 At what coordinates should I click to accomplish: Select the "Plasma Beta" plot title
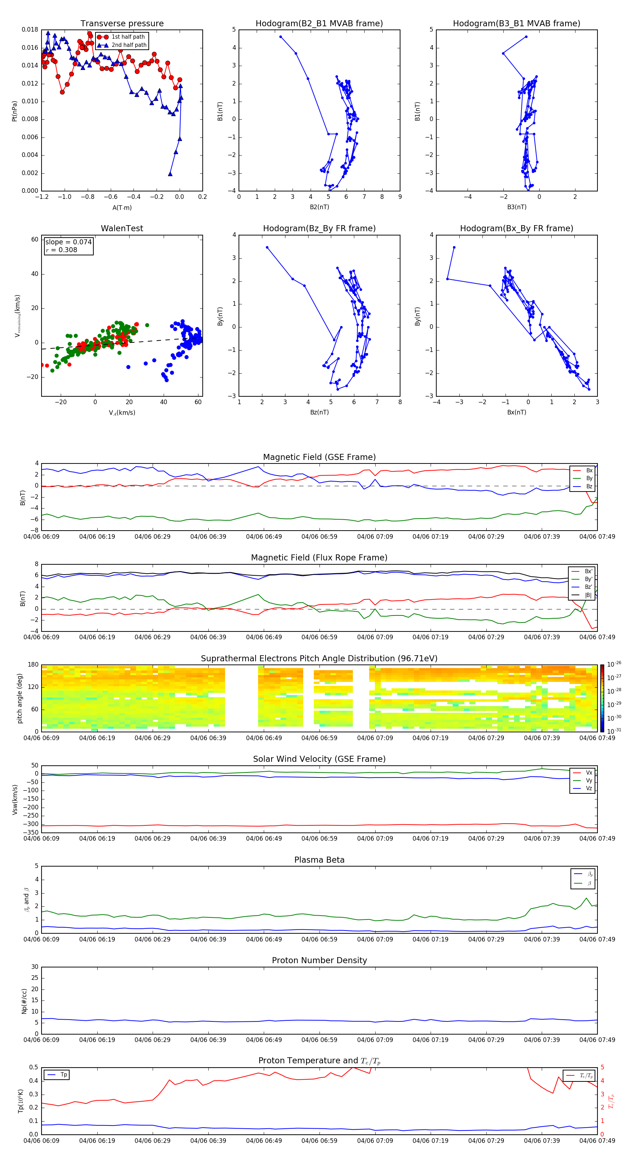(x=319, y=860)
